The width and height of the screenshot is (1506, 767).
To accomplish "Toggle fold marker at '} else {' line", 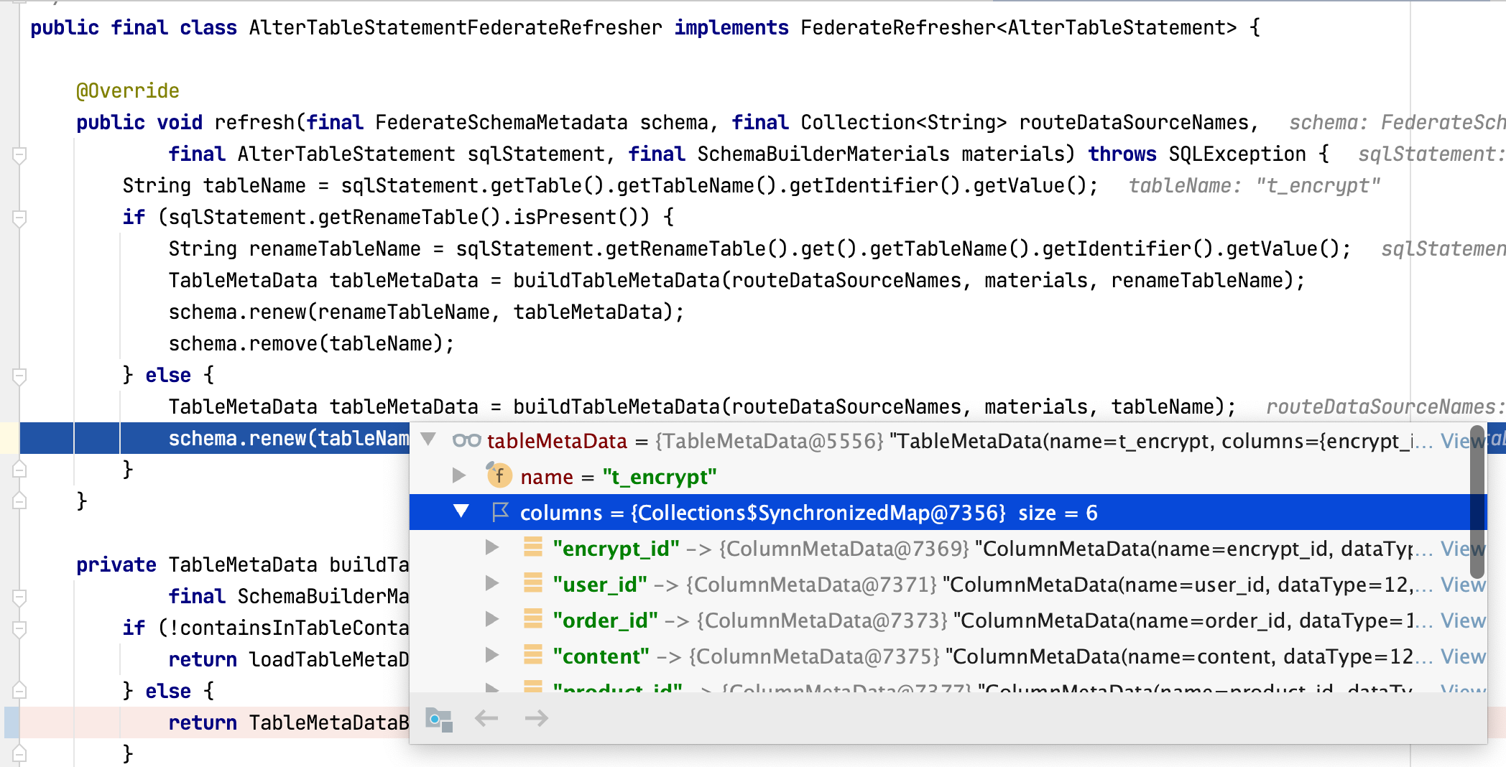I will [19, 376].
